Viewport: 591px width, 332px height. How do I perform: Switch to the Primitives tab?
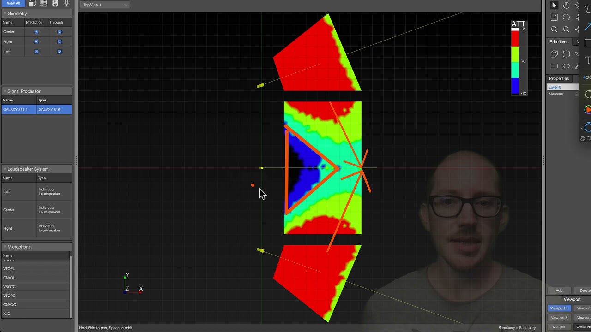coord(559,42)
